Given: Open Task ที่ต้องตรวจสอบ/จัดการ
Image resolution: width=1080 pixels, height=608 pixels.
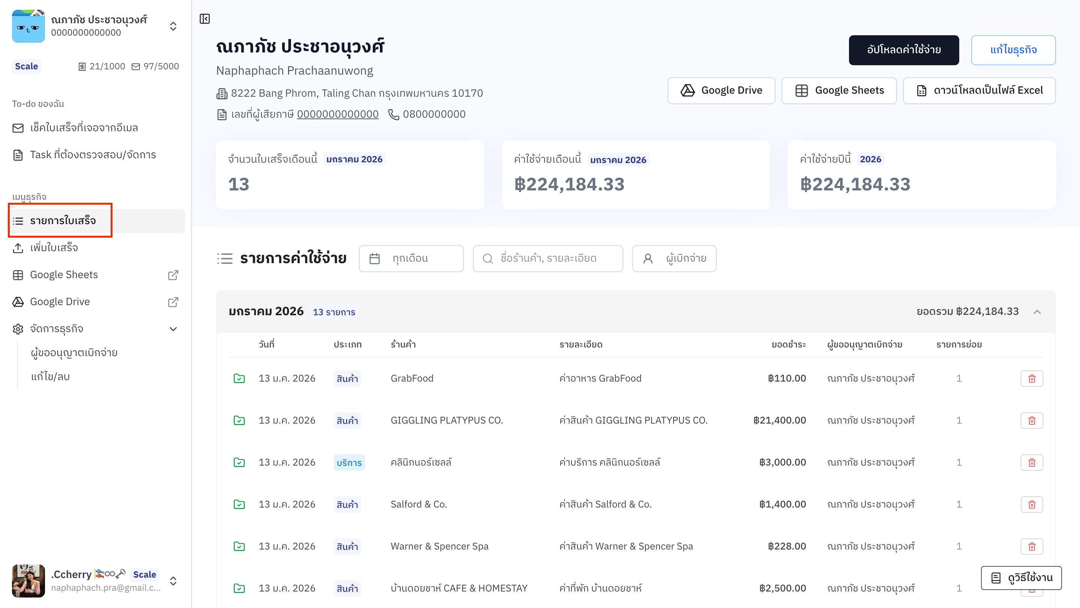Looking at the screenshot, I should point(96,154).
